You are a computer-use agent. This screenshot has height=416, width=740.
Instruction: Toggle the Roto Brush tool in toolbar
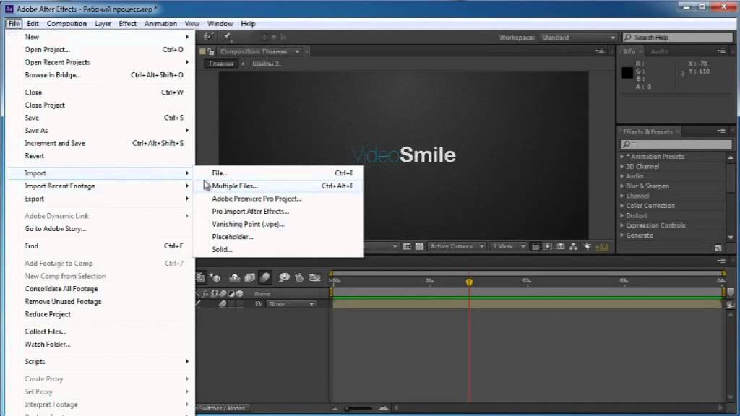208,37
